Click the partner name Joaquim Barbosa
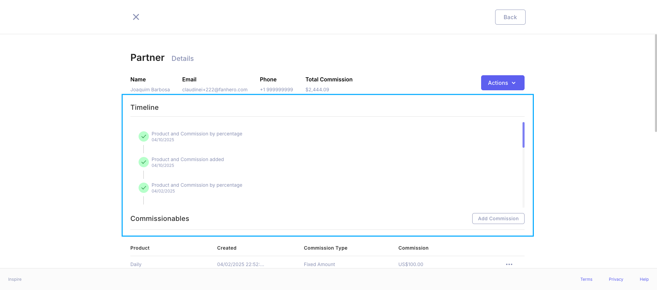657x290 pixels. click(150, 90)
